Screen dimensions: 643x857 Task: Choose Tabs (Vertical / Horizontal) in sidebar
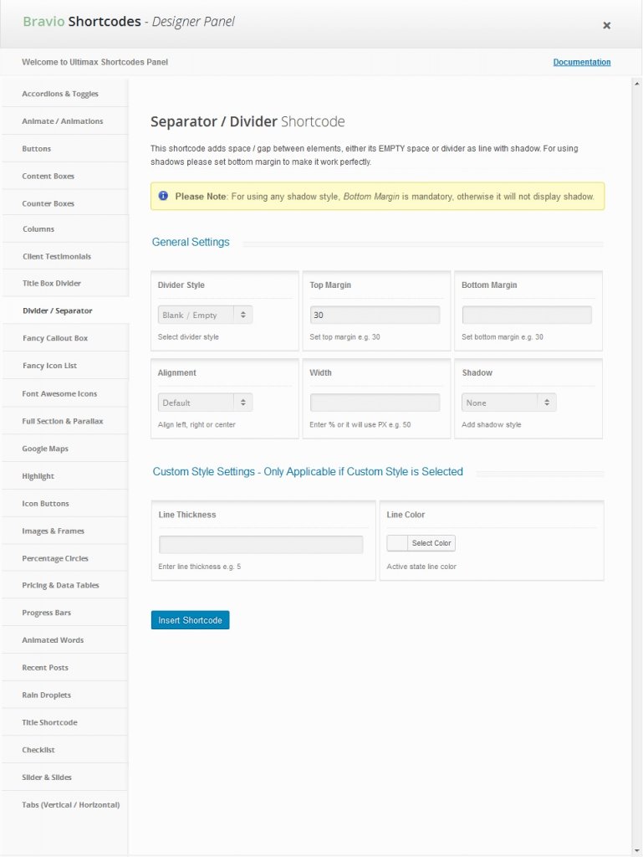point(71,804)
